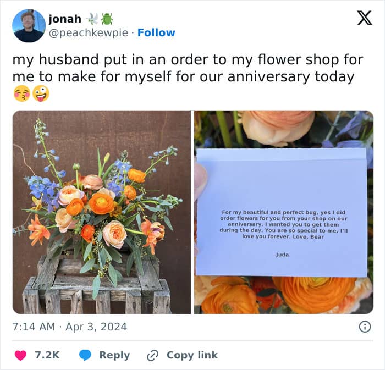Click the green beetle emoji
385x370 pixels.
[107, 19]
